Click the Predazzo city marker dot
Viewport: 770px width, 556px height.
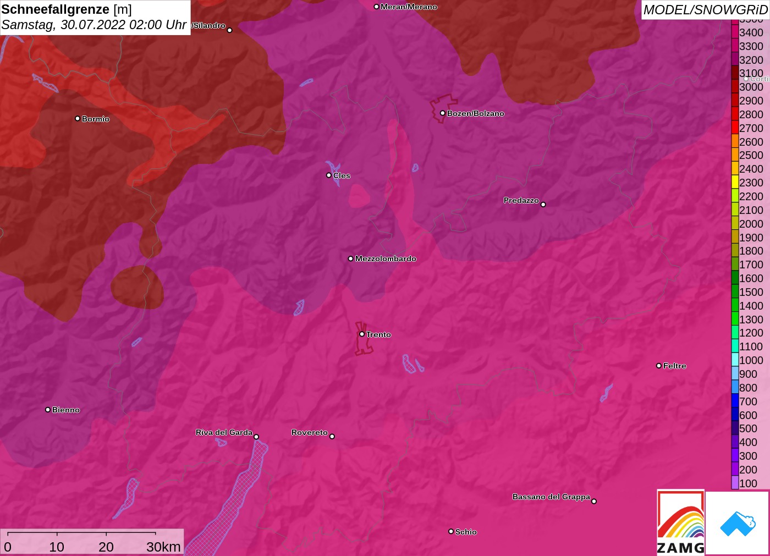coord(543,205)
